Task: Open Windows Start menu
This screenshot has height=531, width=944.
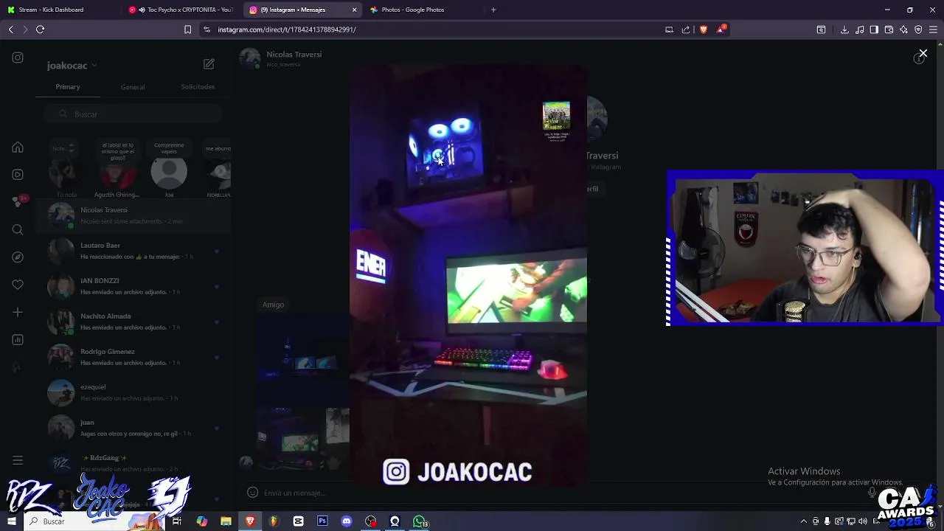Action: coord(12,521)
